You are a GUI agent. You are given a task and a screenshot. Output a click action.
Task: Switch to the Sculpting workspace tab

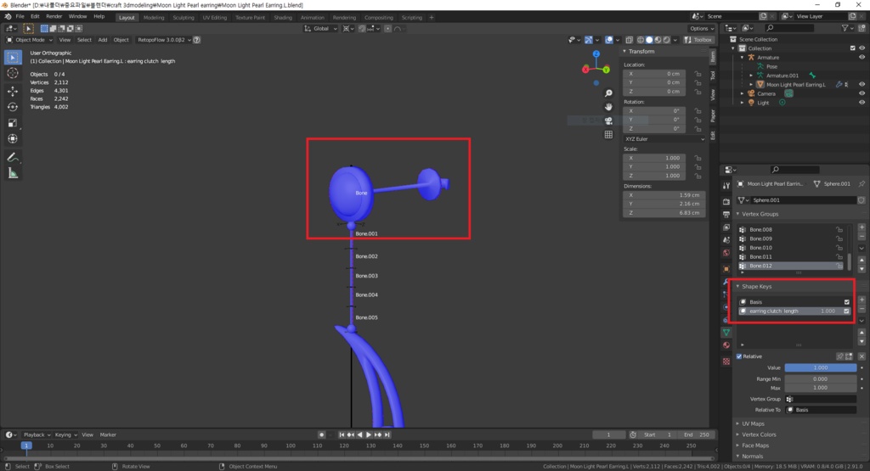[x=184, y=17]
